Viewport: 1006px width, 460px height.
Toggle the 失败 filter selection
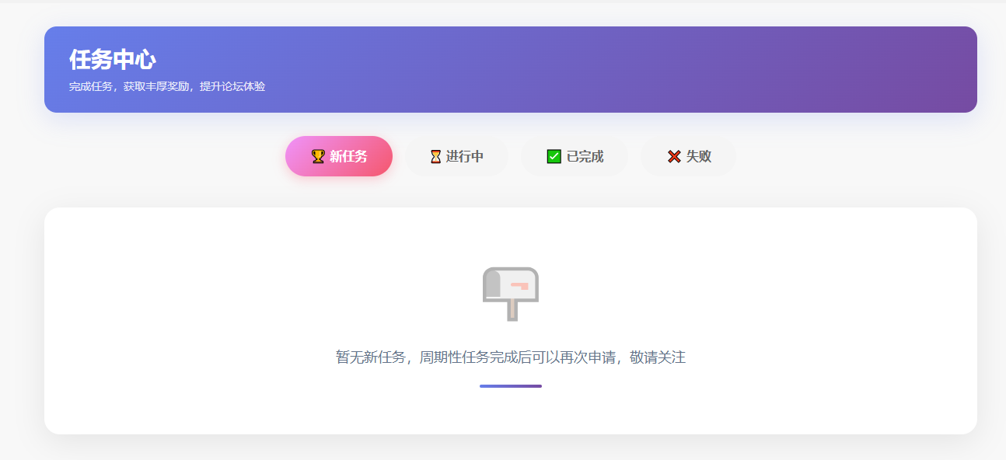coord(687,155)
